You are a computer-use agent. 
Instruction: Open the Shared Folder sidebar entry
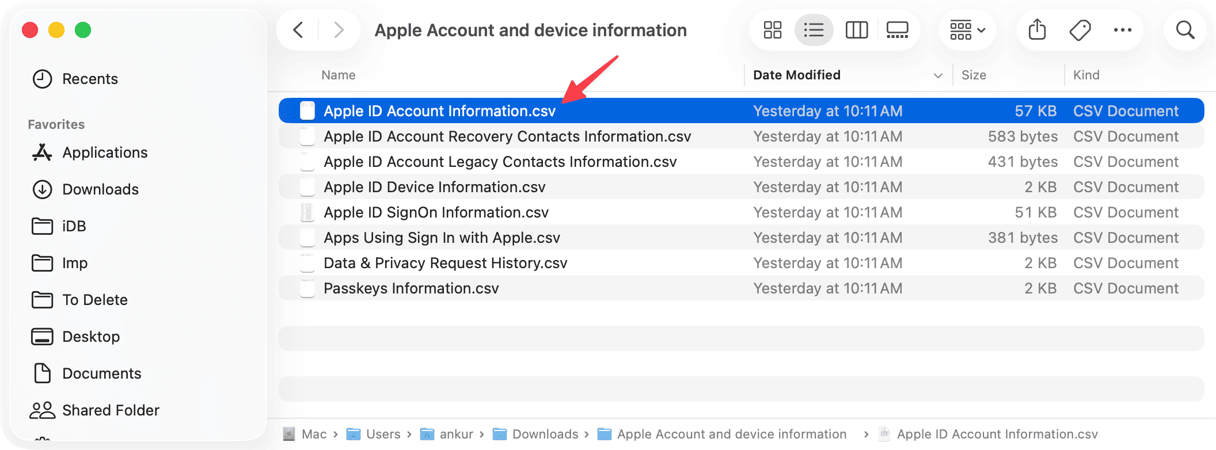coord(111,410)
